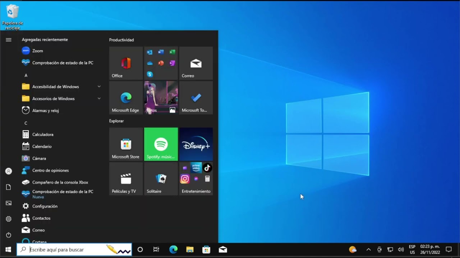The image size is (460, 258).
Task: Launch the Spotify tile
Action: point(161,144)
